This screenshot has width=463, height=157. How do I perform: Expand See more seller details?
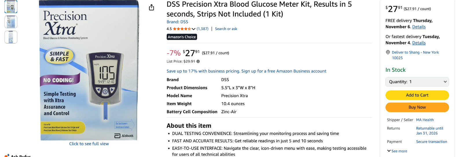397,151
